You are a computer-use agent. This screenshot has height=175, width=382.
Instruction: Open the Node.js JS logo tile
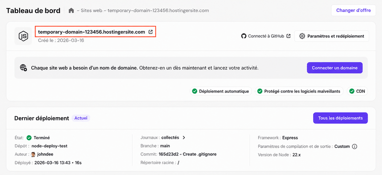pyautogui.click(x=23, y=36)
